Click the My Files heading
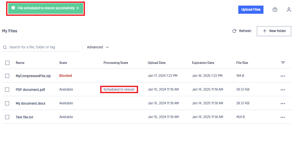 pyautogui.click(x=10, y=31)
